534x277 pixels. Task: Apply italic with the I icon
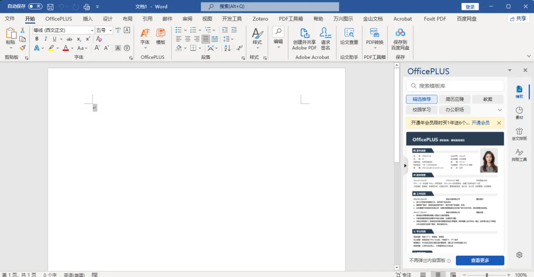pos(45,39)
